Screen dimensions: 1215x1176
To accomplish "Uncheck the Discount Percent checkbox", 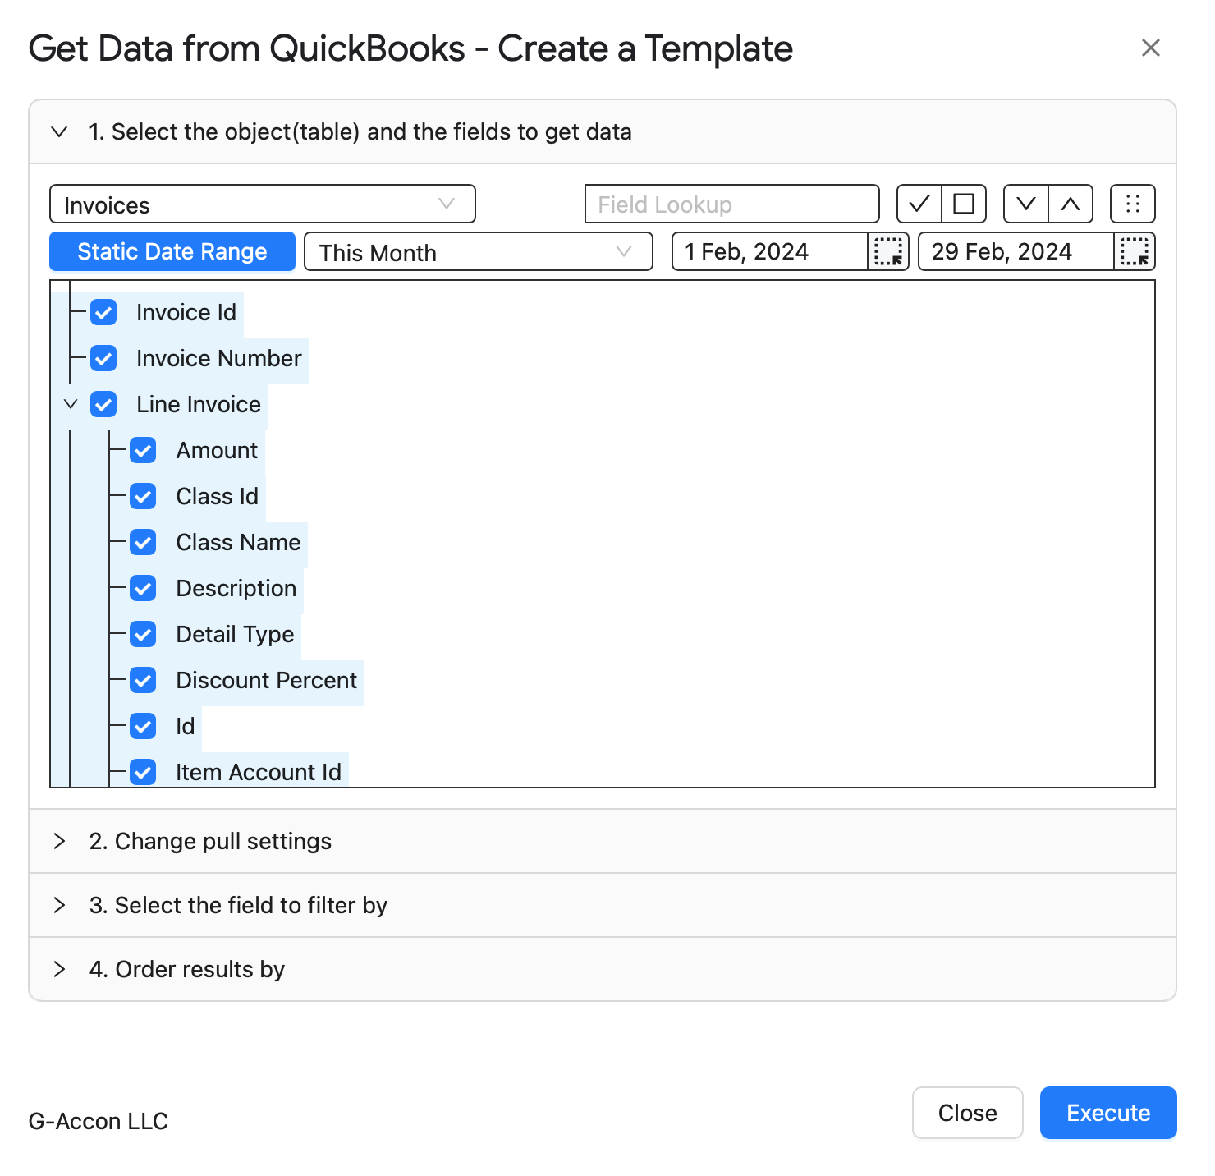I will pyautogui.click(x=143, y=680).
